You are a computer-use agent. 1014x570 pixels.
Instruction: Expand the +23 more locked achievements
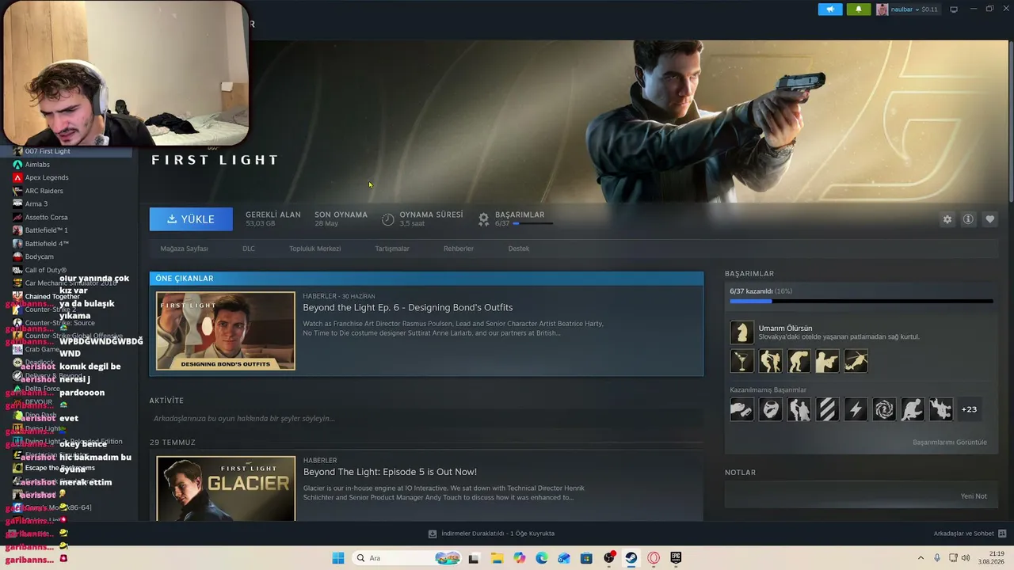pos(969,409)
